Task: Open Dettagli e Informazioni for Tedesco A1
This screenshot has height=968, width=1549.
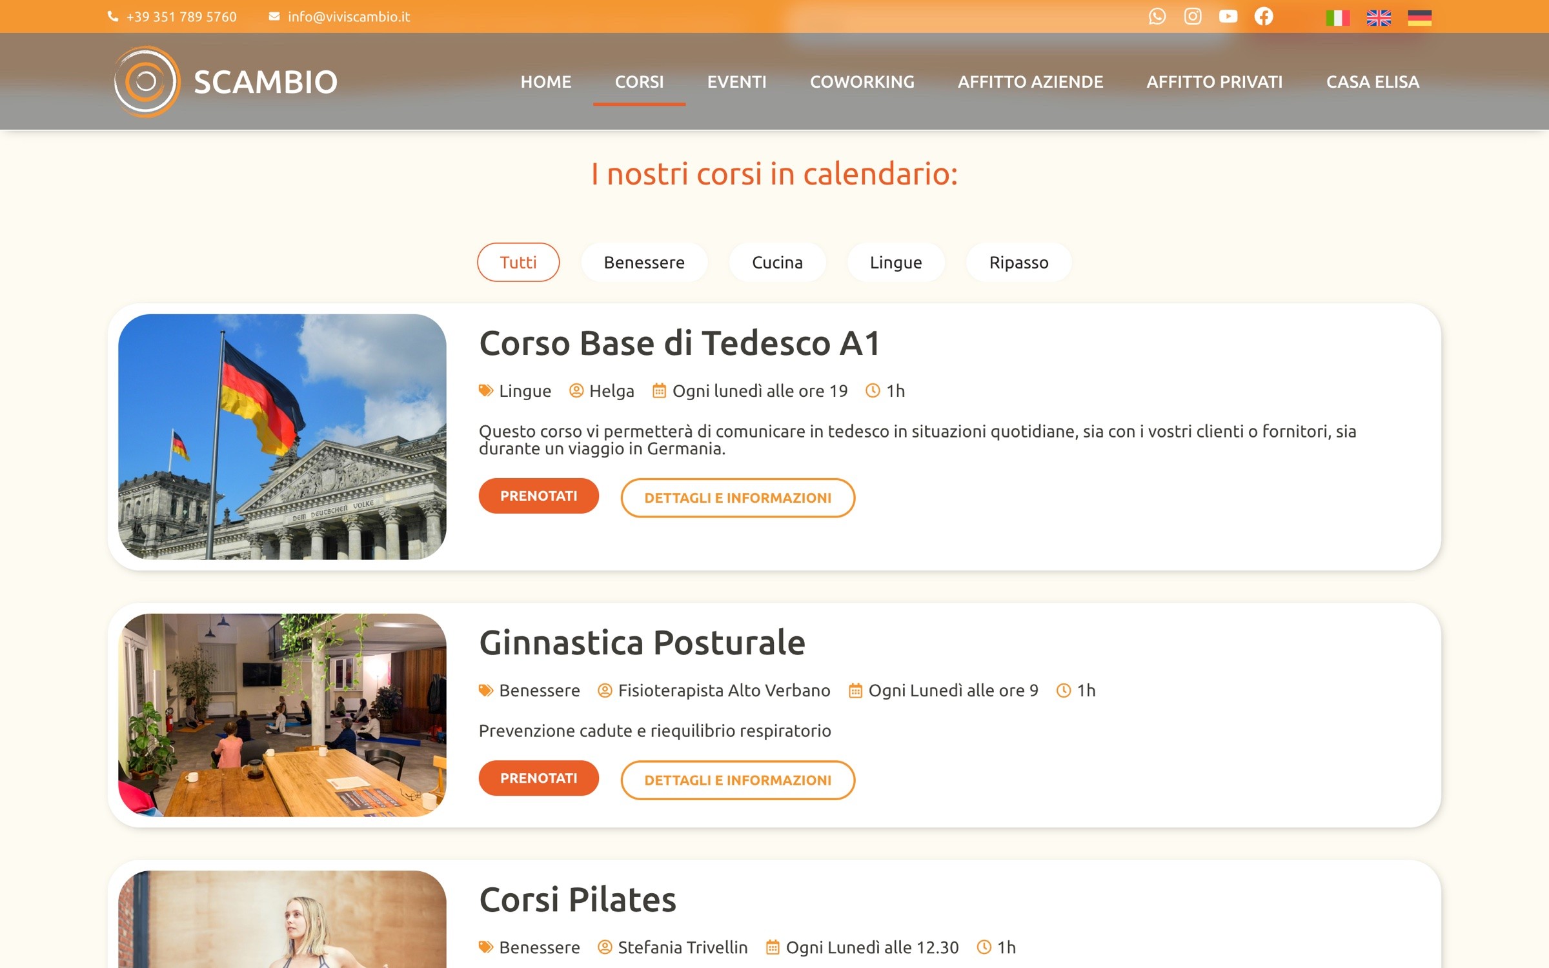Action: click(738, 498)
